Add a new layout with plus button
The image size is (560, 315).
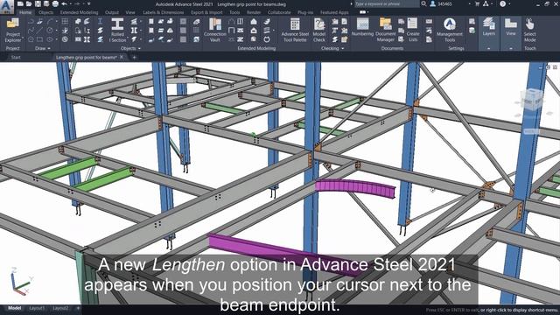coord(78,308)
